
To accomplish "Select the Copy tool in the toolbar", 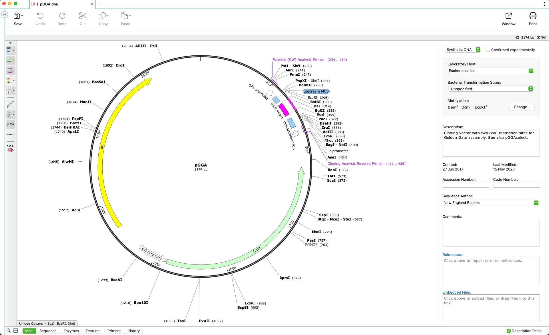I will point(103,18).
